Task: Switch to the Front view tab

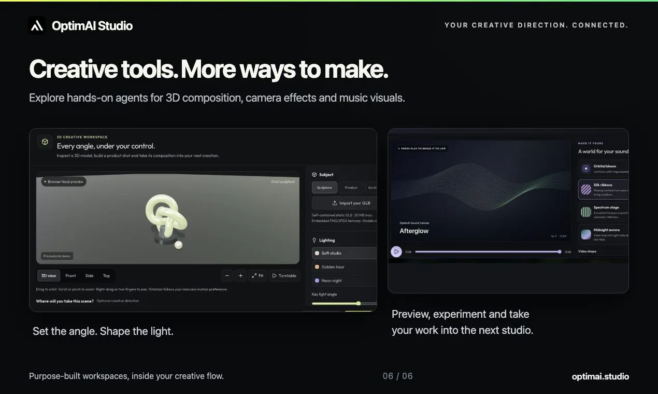Action: [71, 276]
